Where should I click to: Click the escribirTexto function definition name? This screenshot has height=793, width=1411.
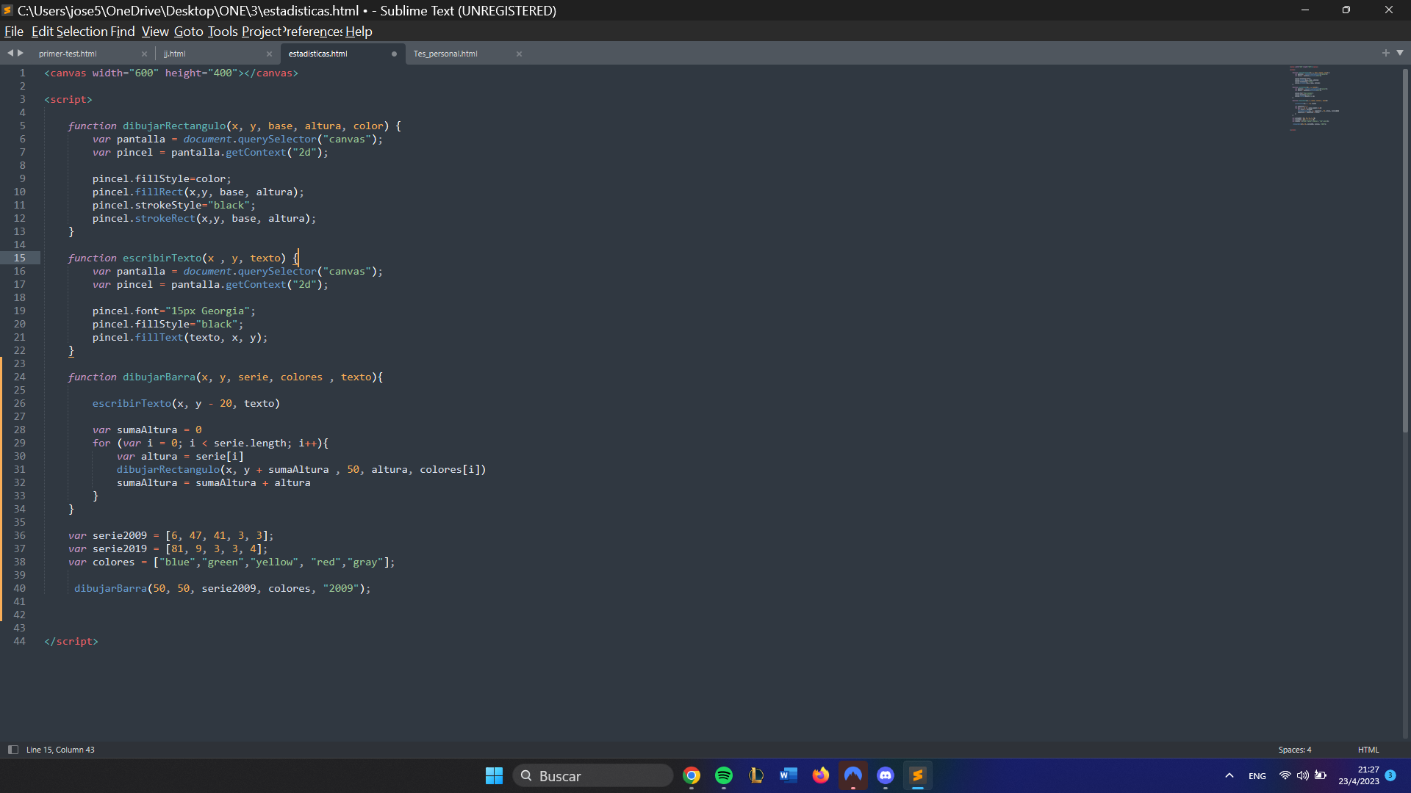point(162,258)
